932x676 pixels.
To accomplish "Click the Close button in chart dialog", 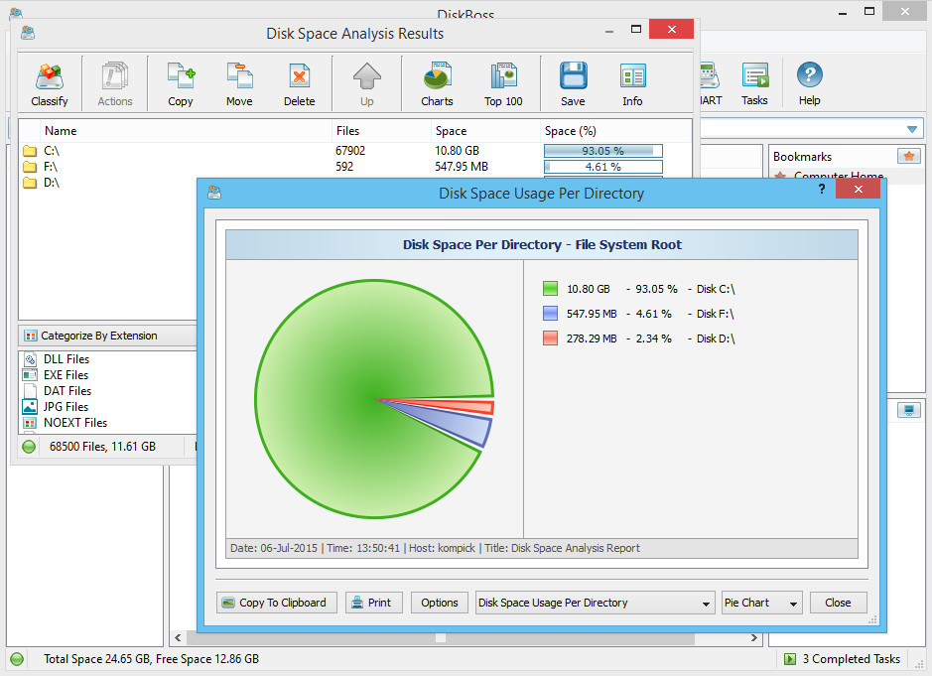I will [838, 603].
